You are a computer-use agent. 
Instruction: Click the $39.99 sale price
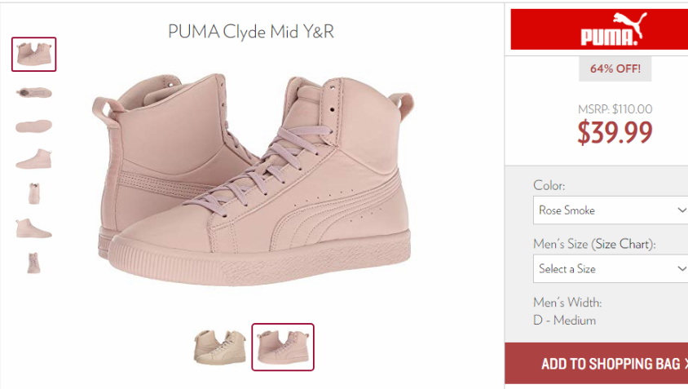click(x=615, y=133)
